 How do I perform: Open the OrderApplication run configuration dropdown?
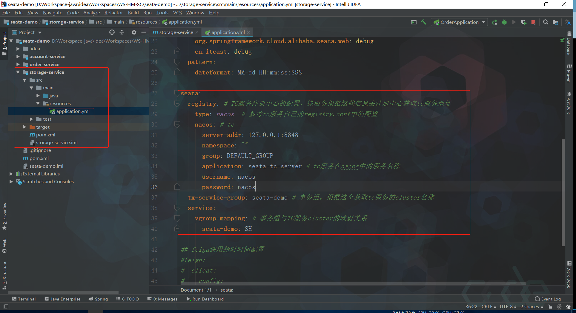pos(459,22)
